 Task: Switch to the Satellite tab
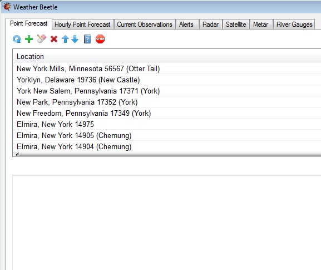click(x=236, y=24)
